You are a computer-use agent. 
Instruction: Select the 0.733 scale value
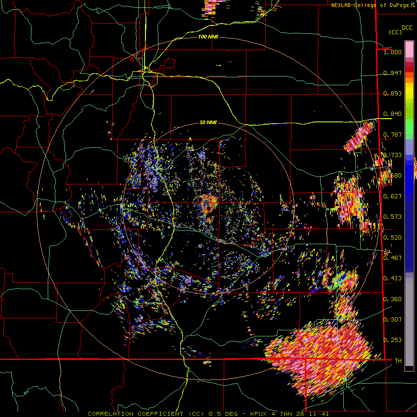[x=392, y=155]
